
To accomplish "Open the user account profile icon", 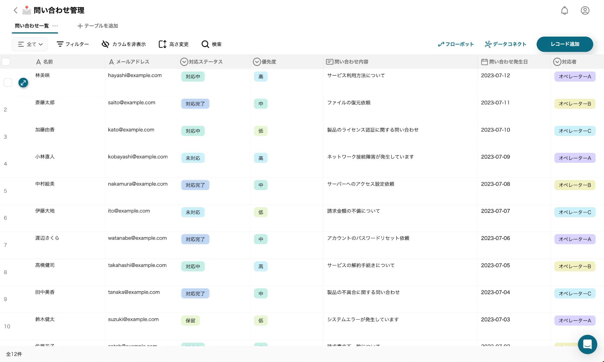I will [x=585, y=11].
